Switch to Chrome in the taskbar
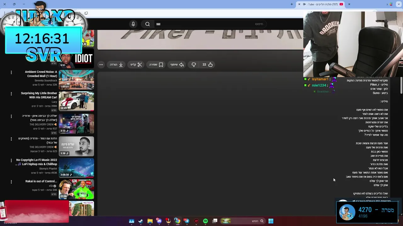Viewport: 403px width, 226px height. click(178, 221)
